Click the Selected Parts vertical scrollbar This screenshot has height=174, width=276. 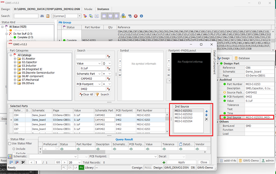pyautogui.click(x=167, y=123)
